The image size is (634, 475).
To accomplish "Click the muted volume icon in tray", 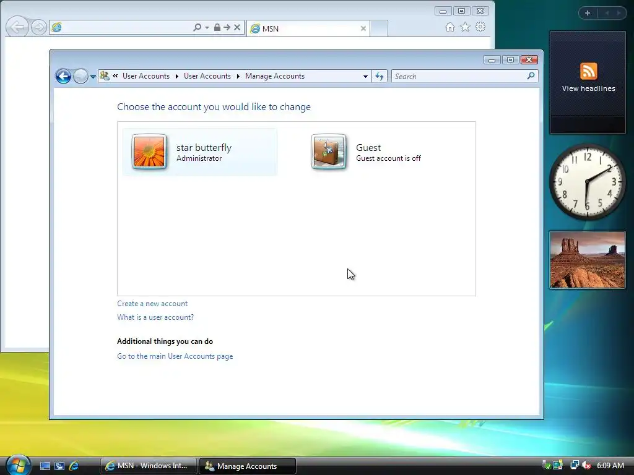I will 586,465.
